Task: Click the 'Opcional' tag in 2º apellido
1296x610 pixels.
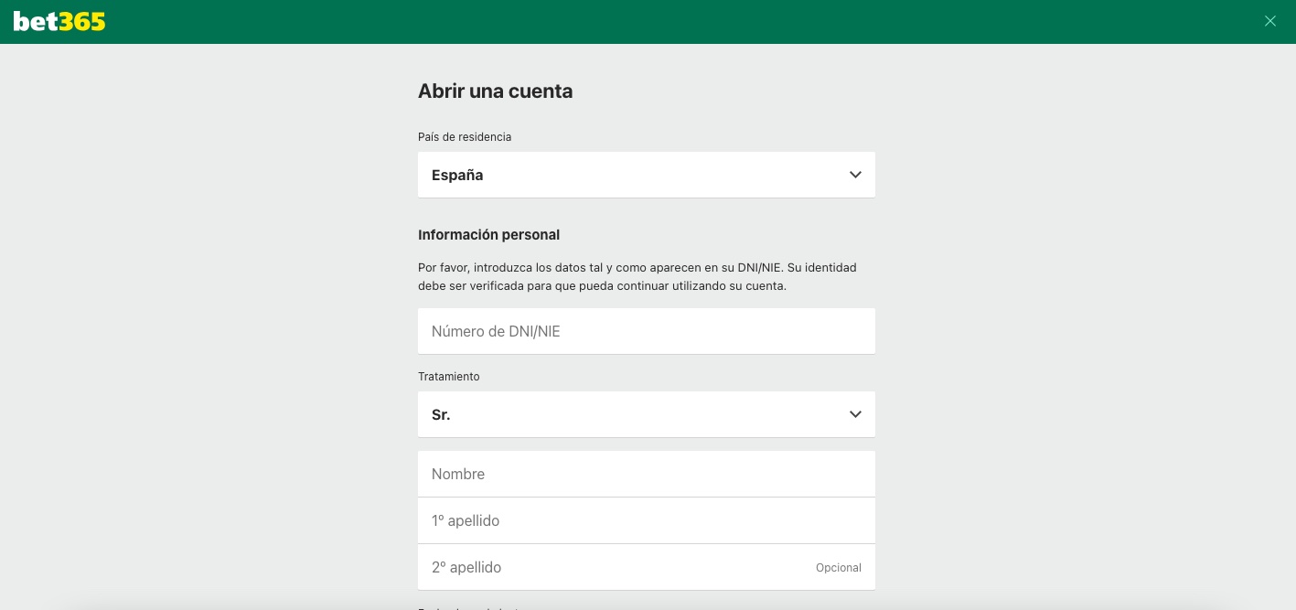Action: 838,568
